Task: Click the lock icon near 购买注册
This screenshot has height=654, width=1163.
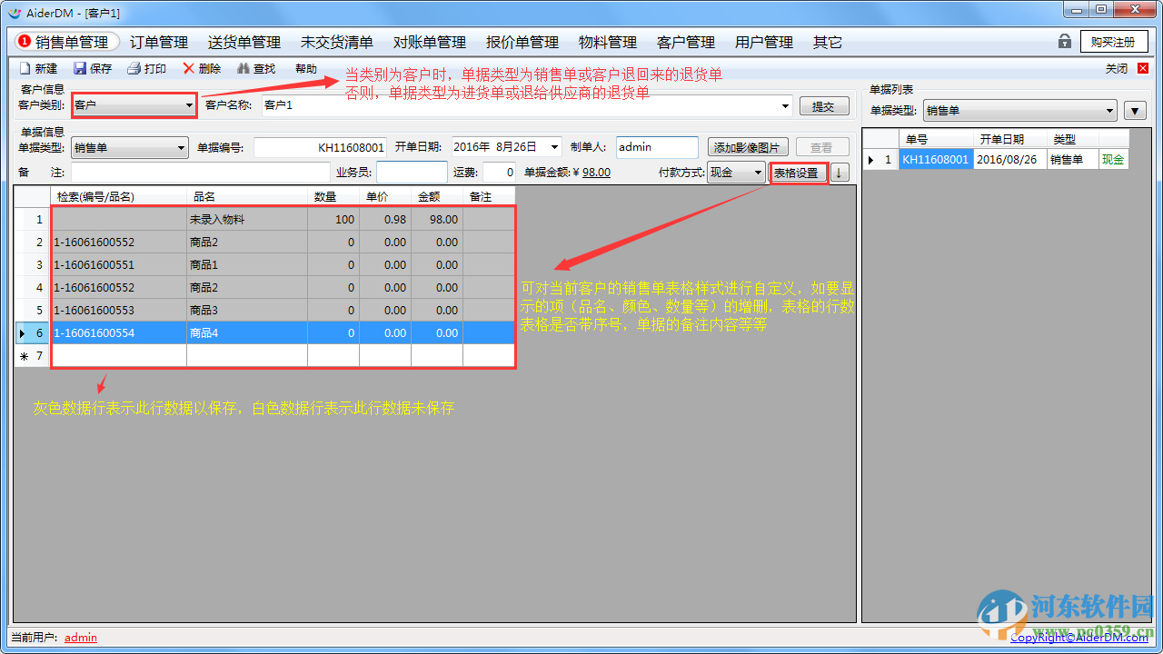Action: 1064,41
